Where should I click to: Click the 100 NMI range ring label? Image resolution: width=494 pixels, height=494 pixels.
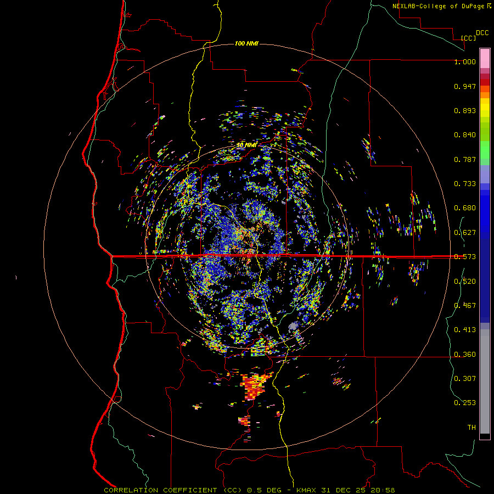[x=246, y=43]
